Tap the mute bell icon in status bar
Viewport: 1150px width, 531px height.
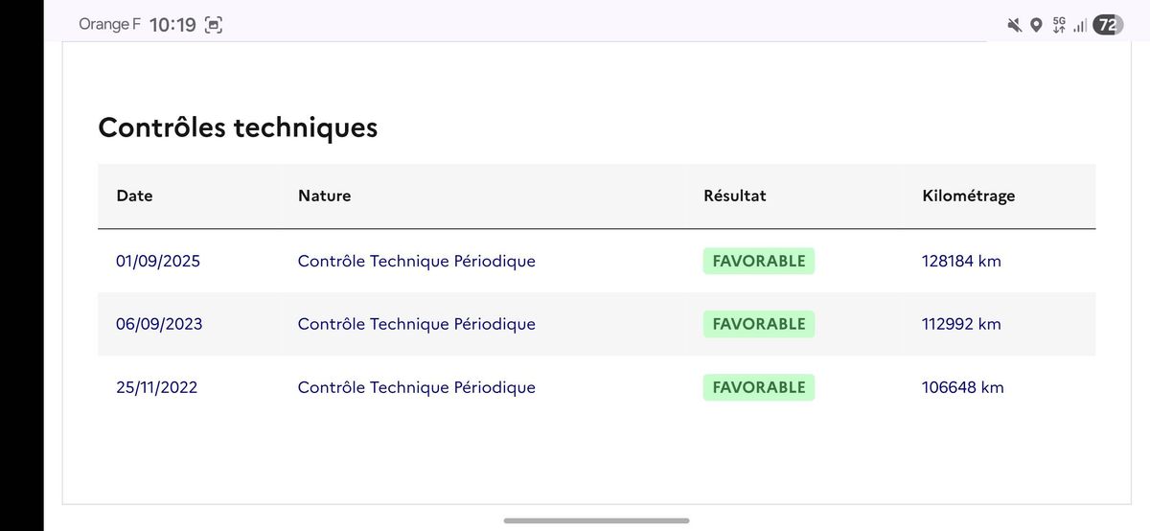pos(1015,26)
